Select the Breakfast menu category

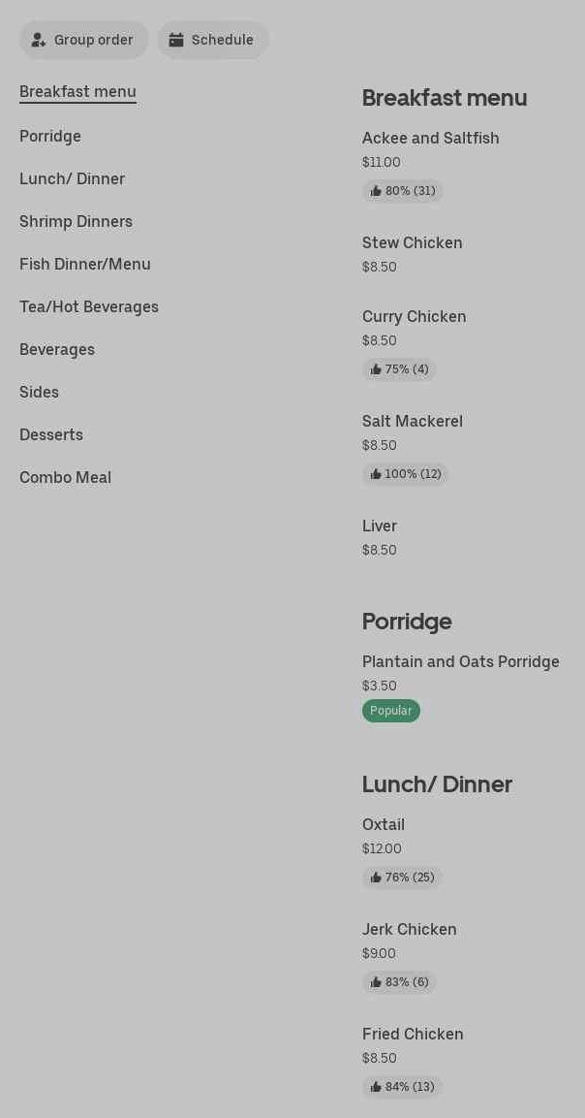click(77, 92)
